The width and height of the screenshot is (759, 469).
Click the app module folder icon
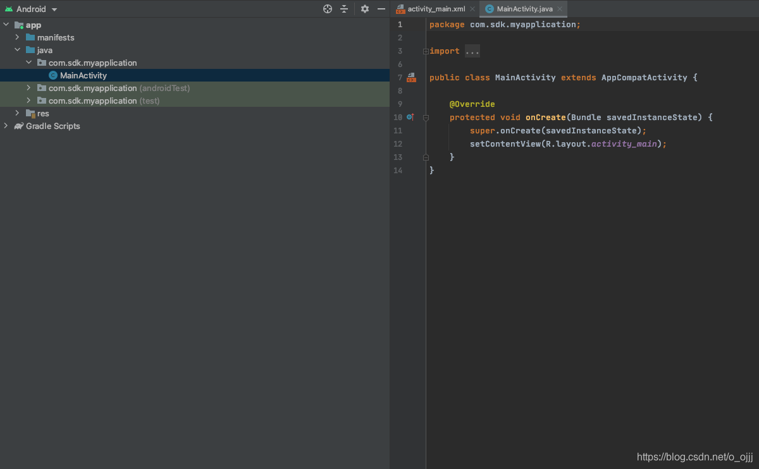click(x=19, y=25)
